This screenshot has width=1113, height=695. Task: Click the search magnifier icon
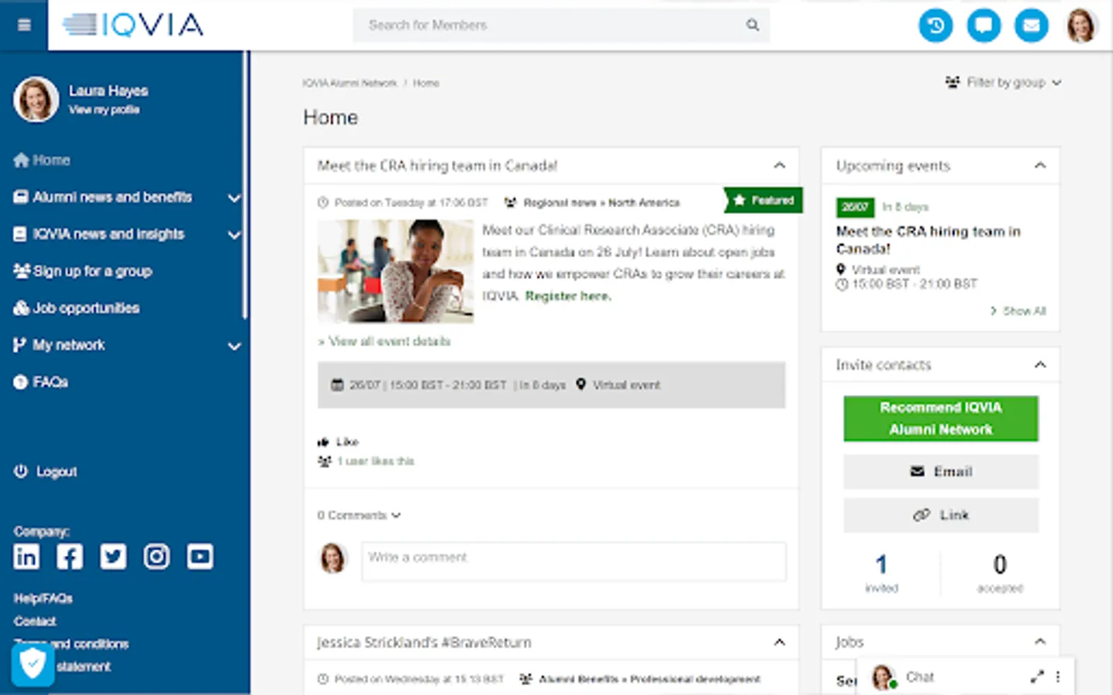[752, 25]
